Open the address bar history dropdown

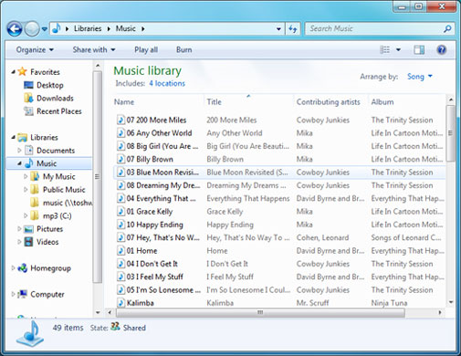(x=278, y=29)
